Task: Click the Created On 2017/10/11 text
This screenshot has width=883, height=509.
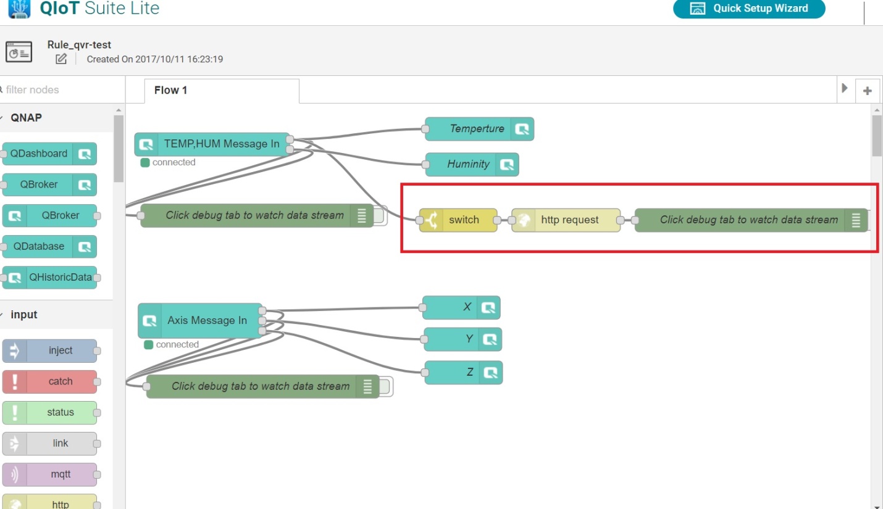Action: pyautogui.click(x=154, y=59)
